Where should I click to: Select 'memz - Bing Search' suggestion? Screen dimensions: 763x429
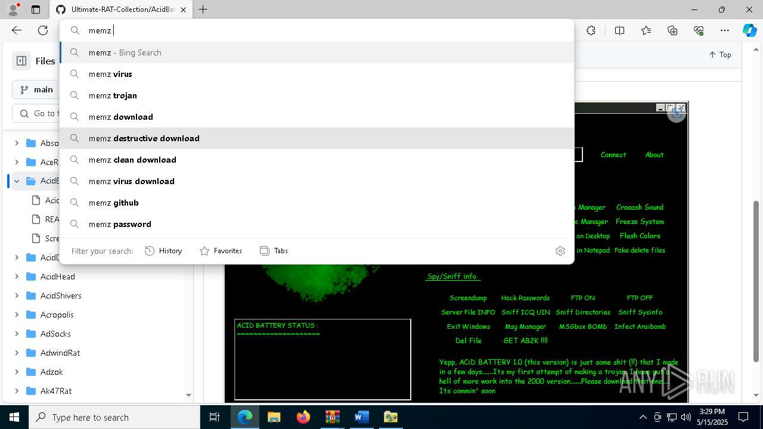coord(317,52)
